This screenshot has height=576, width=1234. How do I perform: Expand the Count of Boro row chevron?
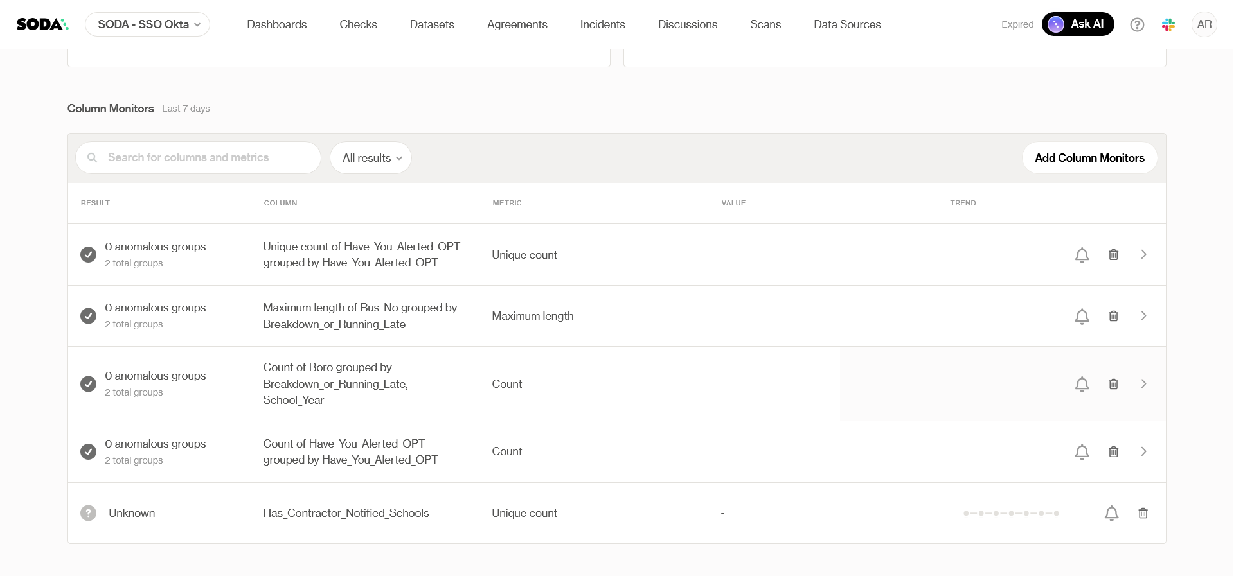(x=1143, y=384)
